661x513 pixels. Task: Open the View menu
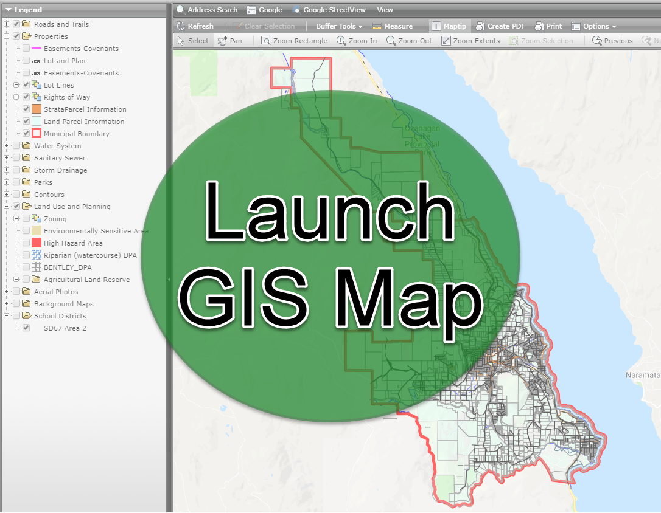coord(385,10)
